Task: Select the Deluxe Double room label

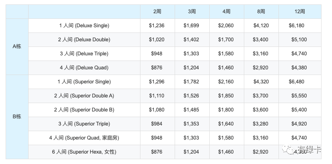Action: [x=84, y=40]
